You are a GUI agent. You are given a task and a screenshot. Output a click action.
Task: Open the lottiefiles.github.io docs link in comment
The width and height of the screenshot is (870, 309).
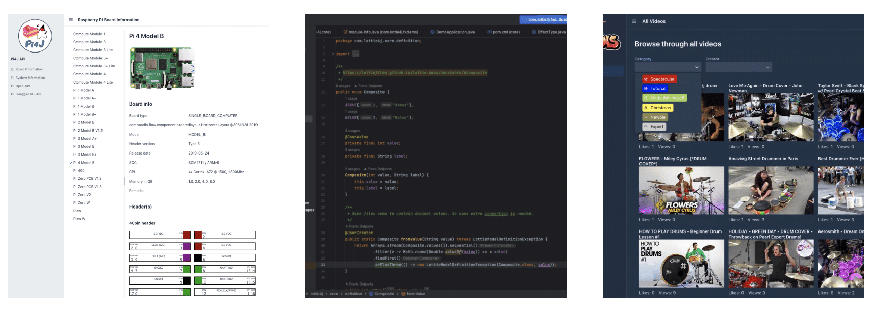415,73
